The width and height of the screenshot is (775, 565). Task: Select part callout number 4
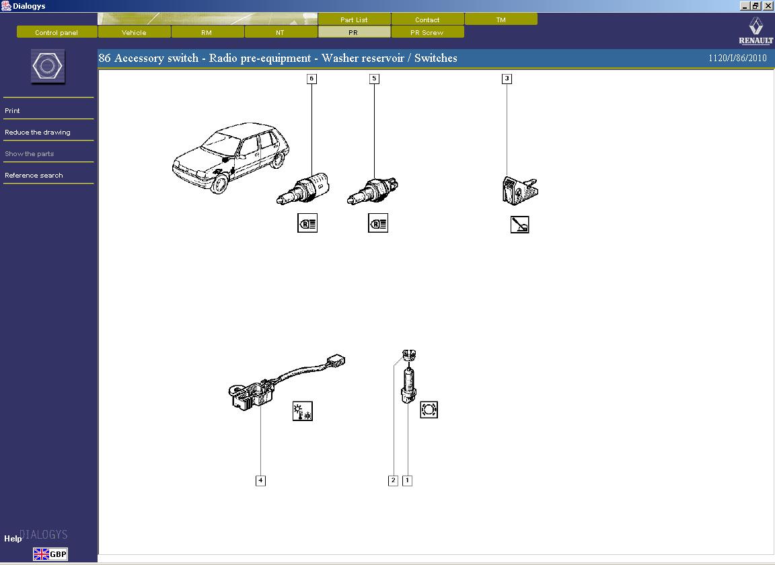260,480
